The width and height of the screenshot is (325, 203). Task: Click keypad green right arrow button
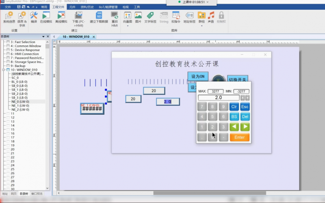[245, 127]
